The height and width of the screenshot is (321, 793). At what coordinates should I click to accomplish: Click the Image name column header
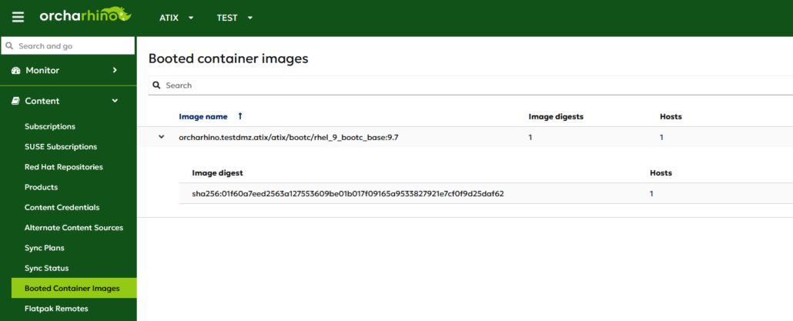coord(203,116)
